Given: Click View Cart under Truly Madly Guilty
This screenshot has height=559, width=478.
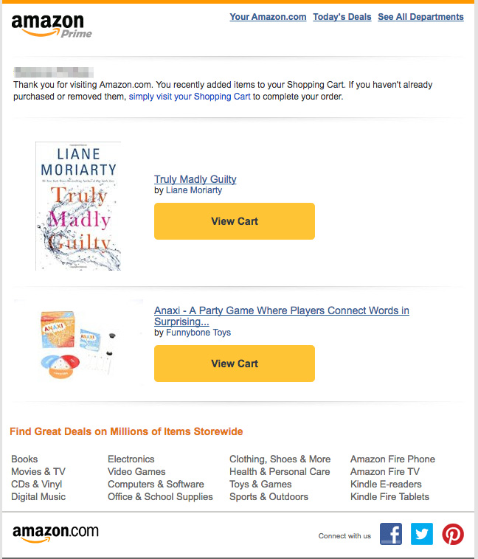Looking at the screenshot, I should point(235,221).
